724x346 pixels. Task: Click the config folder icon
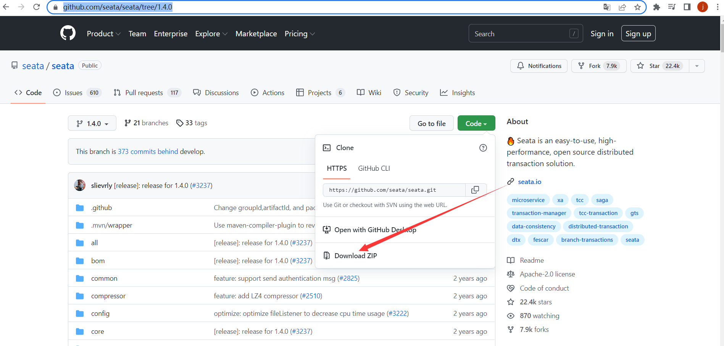pyautogui.click(x=80, y=314)
